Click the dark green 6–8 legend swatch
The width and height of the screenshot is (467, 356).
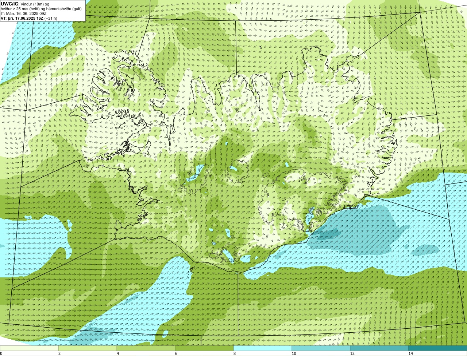coord(204,348)
